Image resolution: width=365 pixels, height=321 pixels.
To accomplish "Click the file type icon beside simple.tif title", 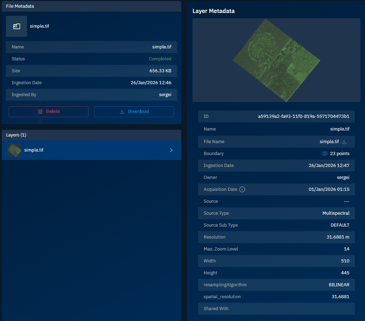I will pos(17,26).
